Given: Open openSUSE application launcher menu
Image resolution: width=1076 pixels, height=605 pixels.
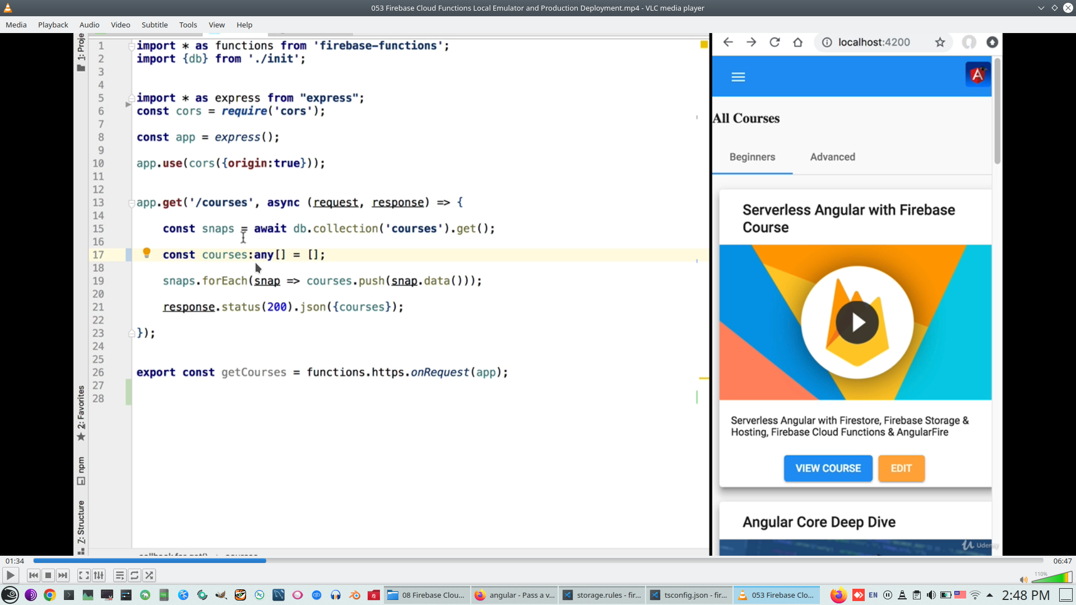Looking at the screenshot, I should (x=10, y=595).
